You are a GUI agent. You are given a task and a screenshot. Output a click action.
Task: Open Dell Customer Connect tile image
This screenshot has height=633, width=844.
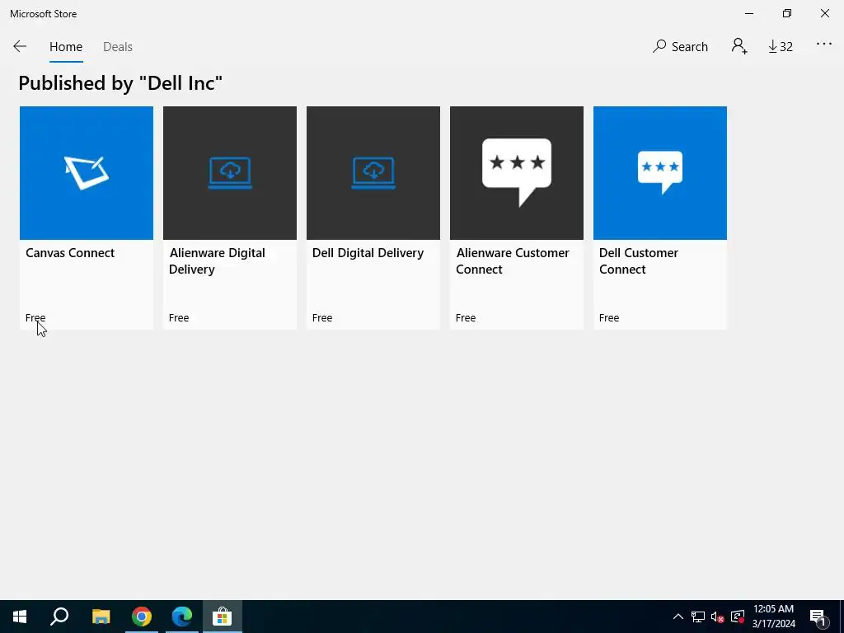click(x=660, y=173)
